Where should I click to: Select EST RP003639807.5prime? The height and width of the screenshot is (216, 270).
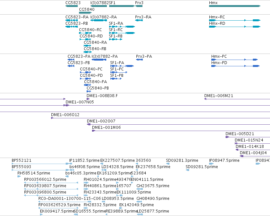tap(51, 189)
